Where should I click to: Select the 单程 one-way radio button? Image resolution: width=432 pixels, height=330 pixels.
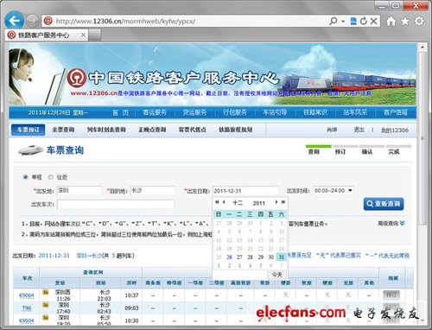point(26,177)
